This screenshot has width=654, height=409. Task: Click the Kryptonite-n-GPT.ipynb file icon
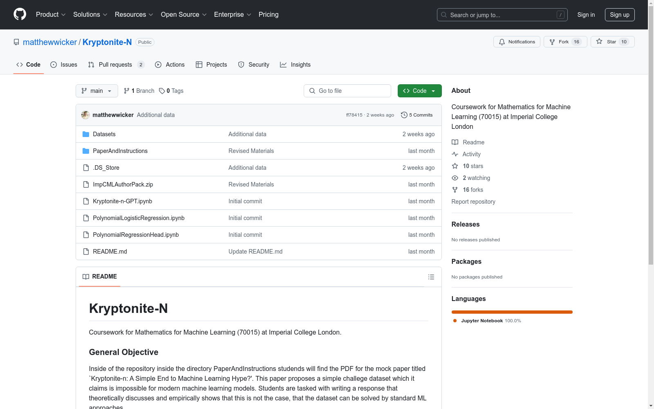tap(86, 201)
